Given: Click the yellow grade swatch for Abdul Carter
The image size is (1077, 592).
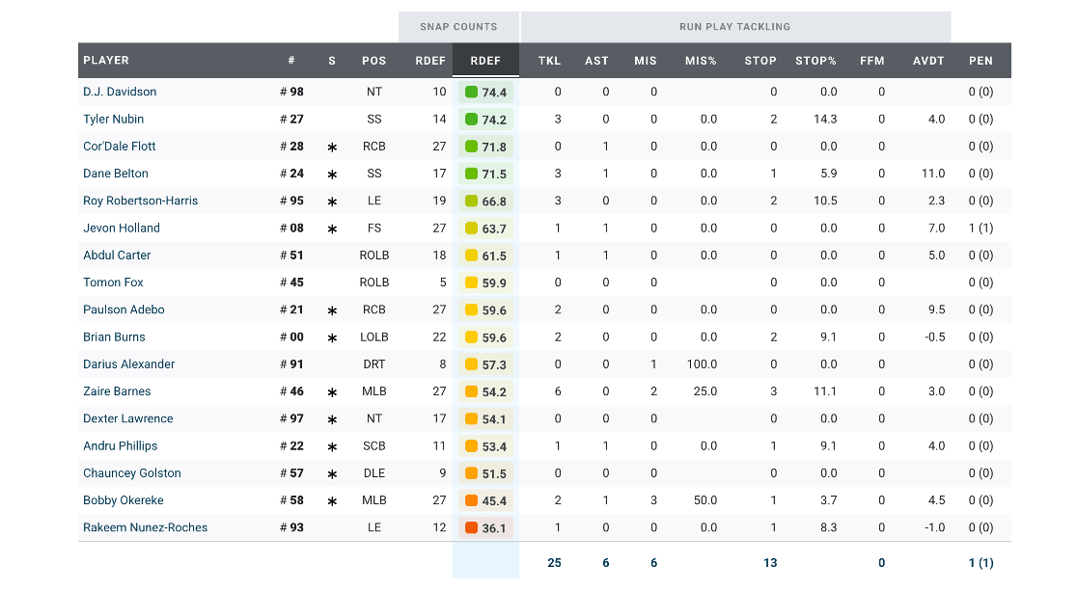Looking at the screenshot, I should click(x=471, y=256).
